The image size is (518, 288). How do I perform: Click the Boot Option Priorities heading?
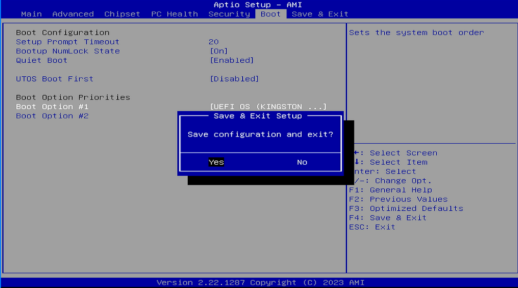pyautogui.click(x=73, y=98)
